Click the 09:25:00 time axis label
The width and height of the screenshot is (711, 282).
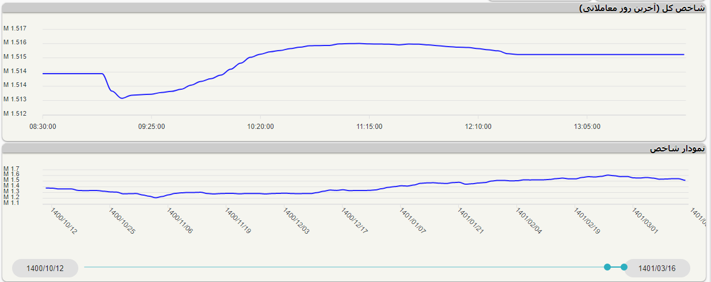[151, 127]
